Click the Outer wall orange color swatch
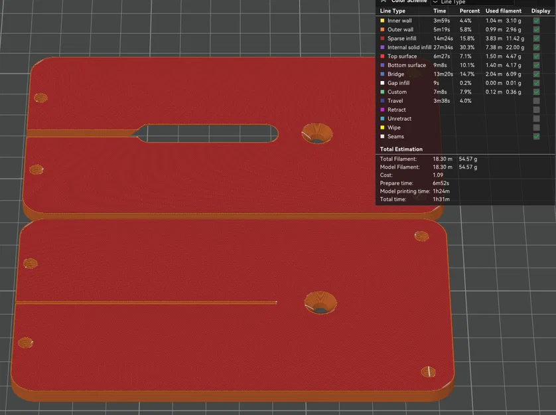Image resolution: width=556 pixels, height=415 pixels. (382, 29)
